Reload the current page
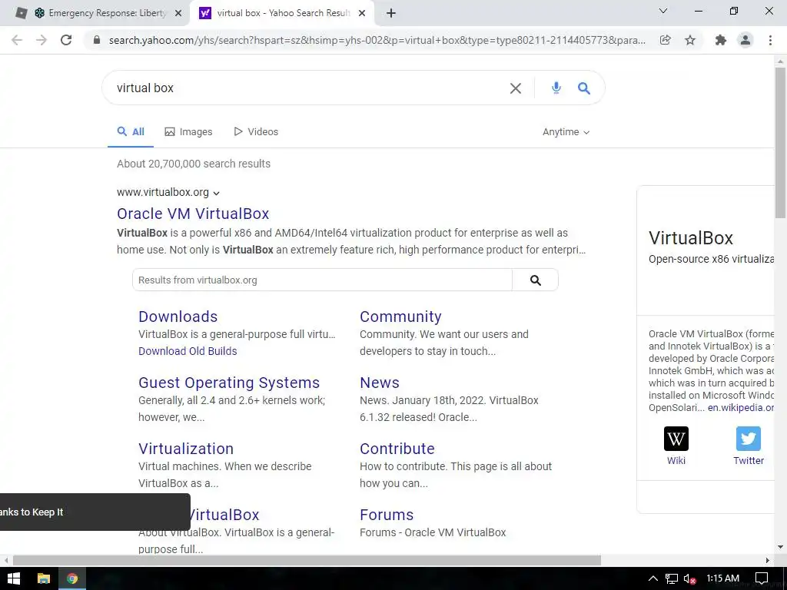 66,40
